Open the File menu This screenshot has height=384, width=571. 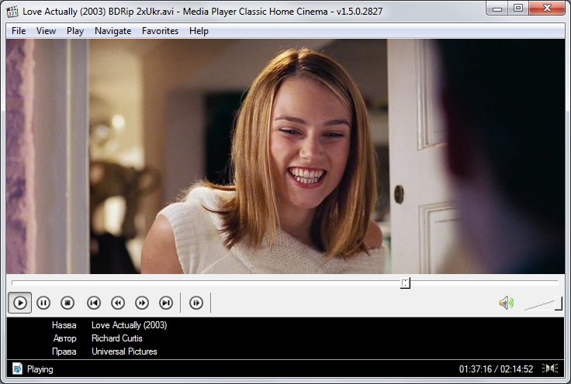[19, 31]
